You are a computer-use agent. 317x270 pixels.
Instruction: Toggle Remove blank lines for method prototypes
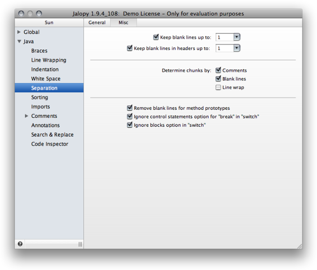click(129, 108)
